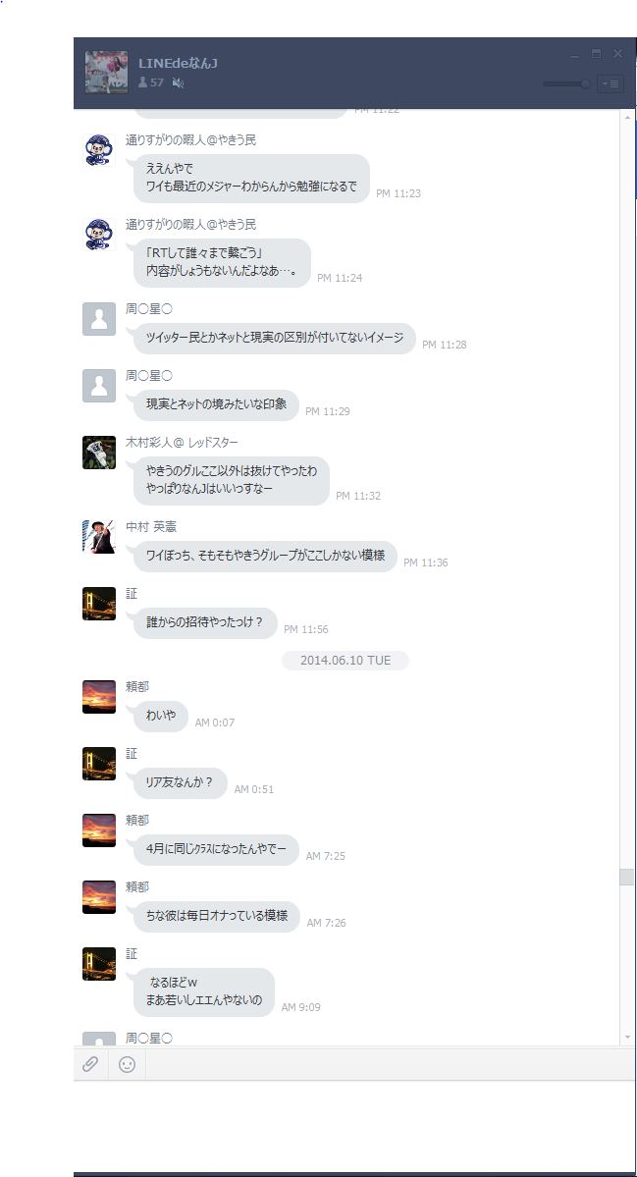Open the emoji sticker picker
The image size is (637, 1177).
pos(128,1064)
